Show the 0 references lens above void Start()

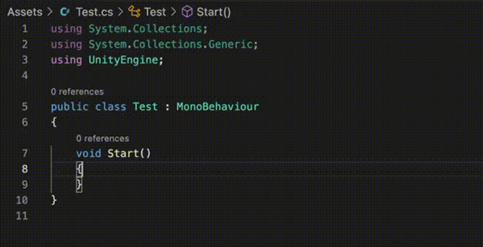pos(103,138)
